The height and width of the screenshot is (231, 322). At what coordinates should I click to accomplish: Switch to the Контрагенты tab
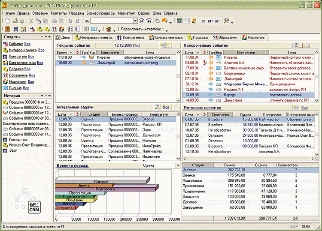point(131,38)
